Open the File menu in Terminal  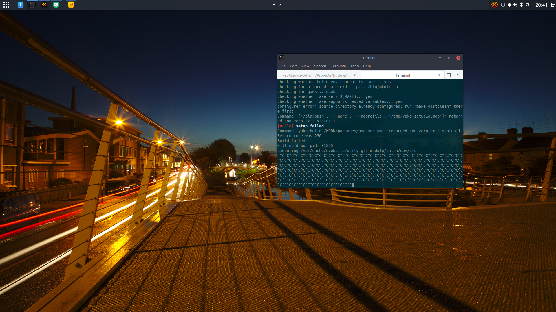point(282,66)
